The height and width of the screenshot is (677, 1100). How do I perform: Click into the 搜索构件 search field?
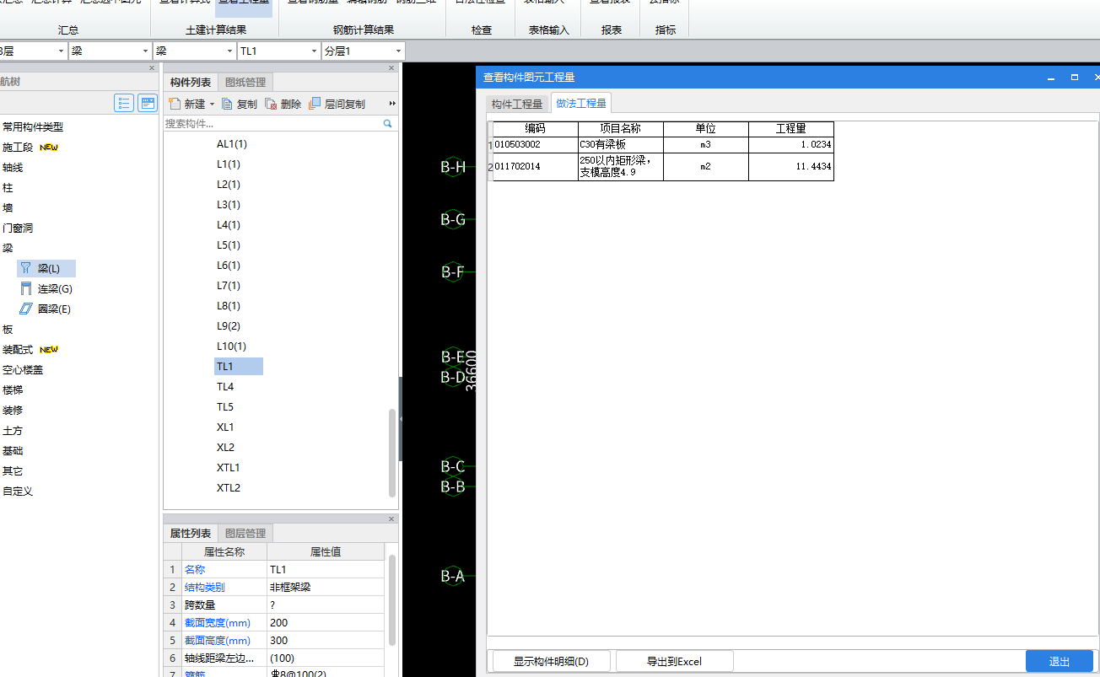[x=272, y=123]
